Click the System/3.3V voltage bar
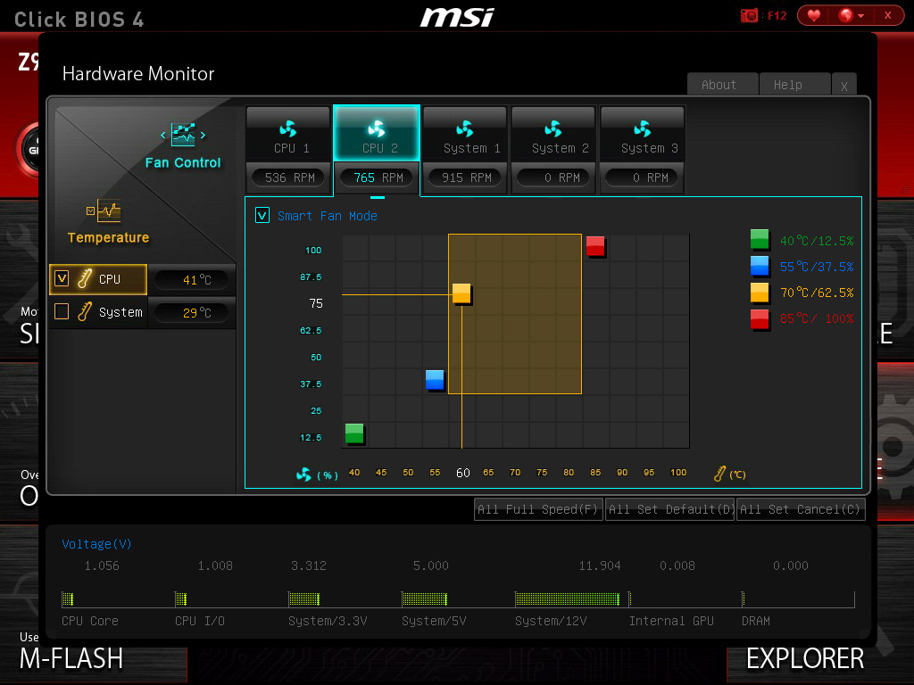 tap(304, 598)
